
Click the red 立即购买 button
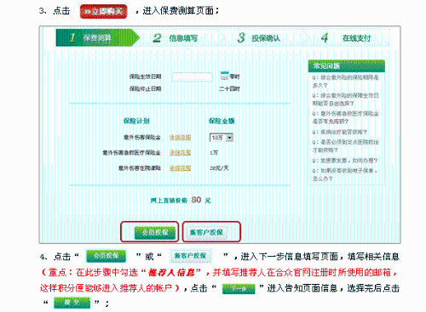[x=103, y=12]
